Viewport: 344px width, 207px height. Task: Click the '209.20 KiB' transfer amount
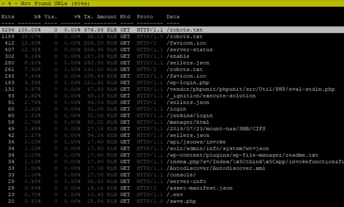click(100, 43)
